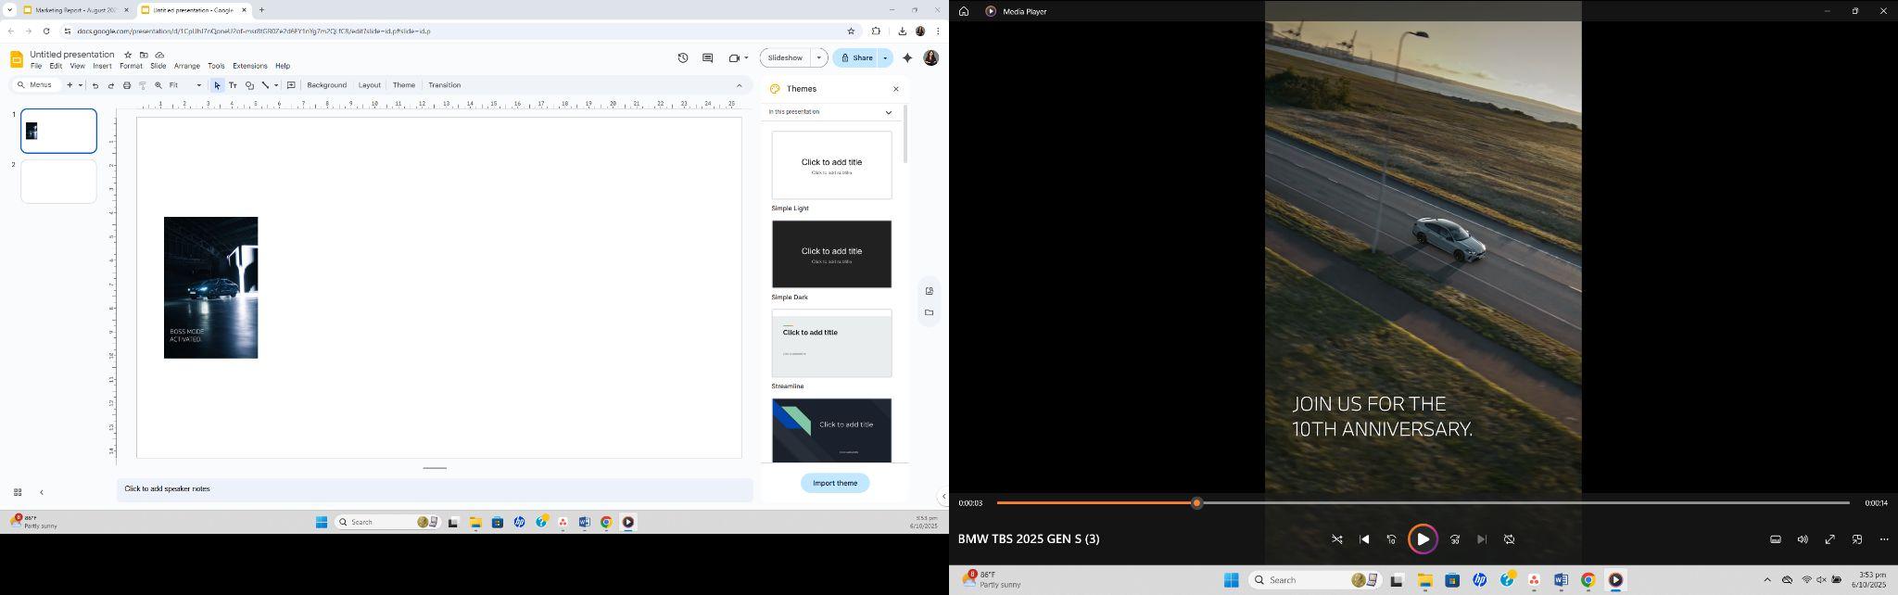Go to previous track in Media Player
1898x595 pixels.
[x=1364, y=539]
